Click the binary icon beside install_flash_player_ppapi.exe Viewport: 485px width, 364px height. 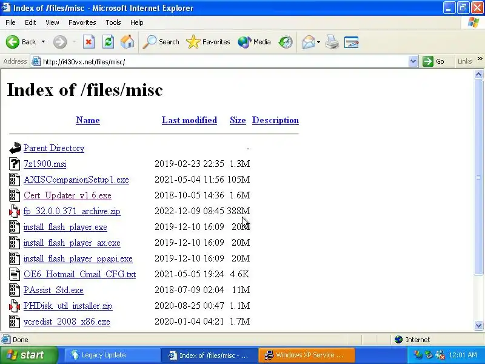coord(14,259)
